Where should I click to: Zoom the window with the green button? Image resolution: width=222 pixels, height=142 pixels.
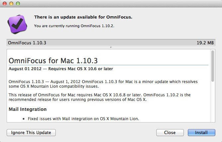18,4
